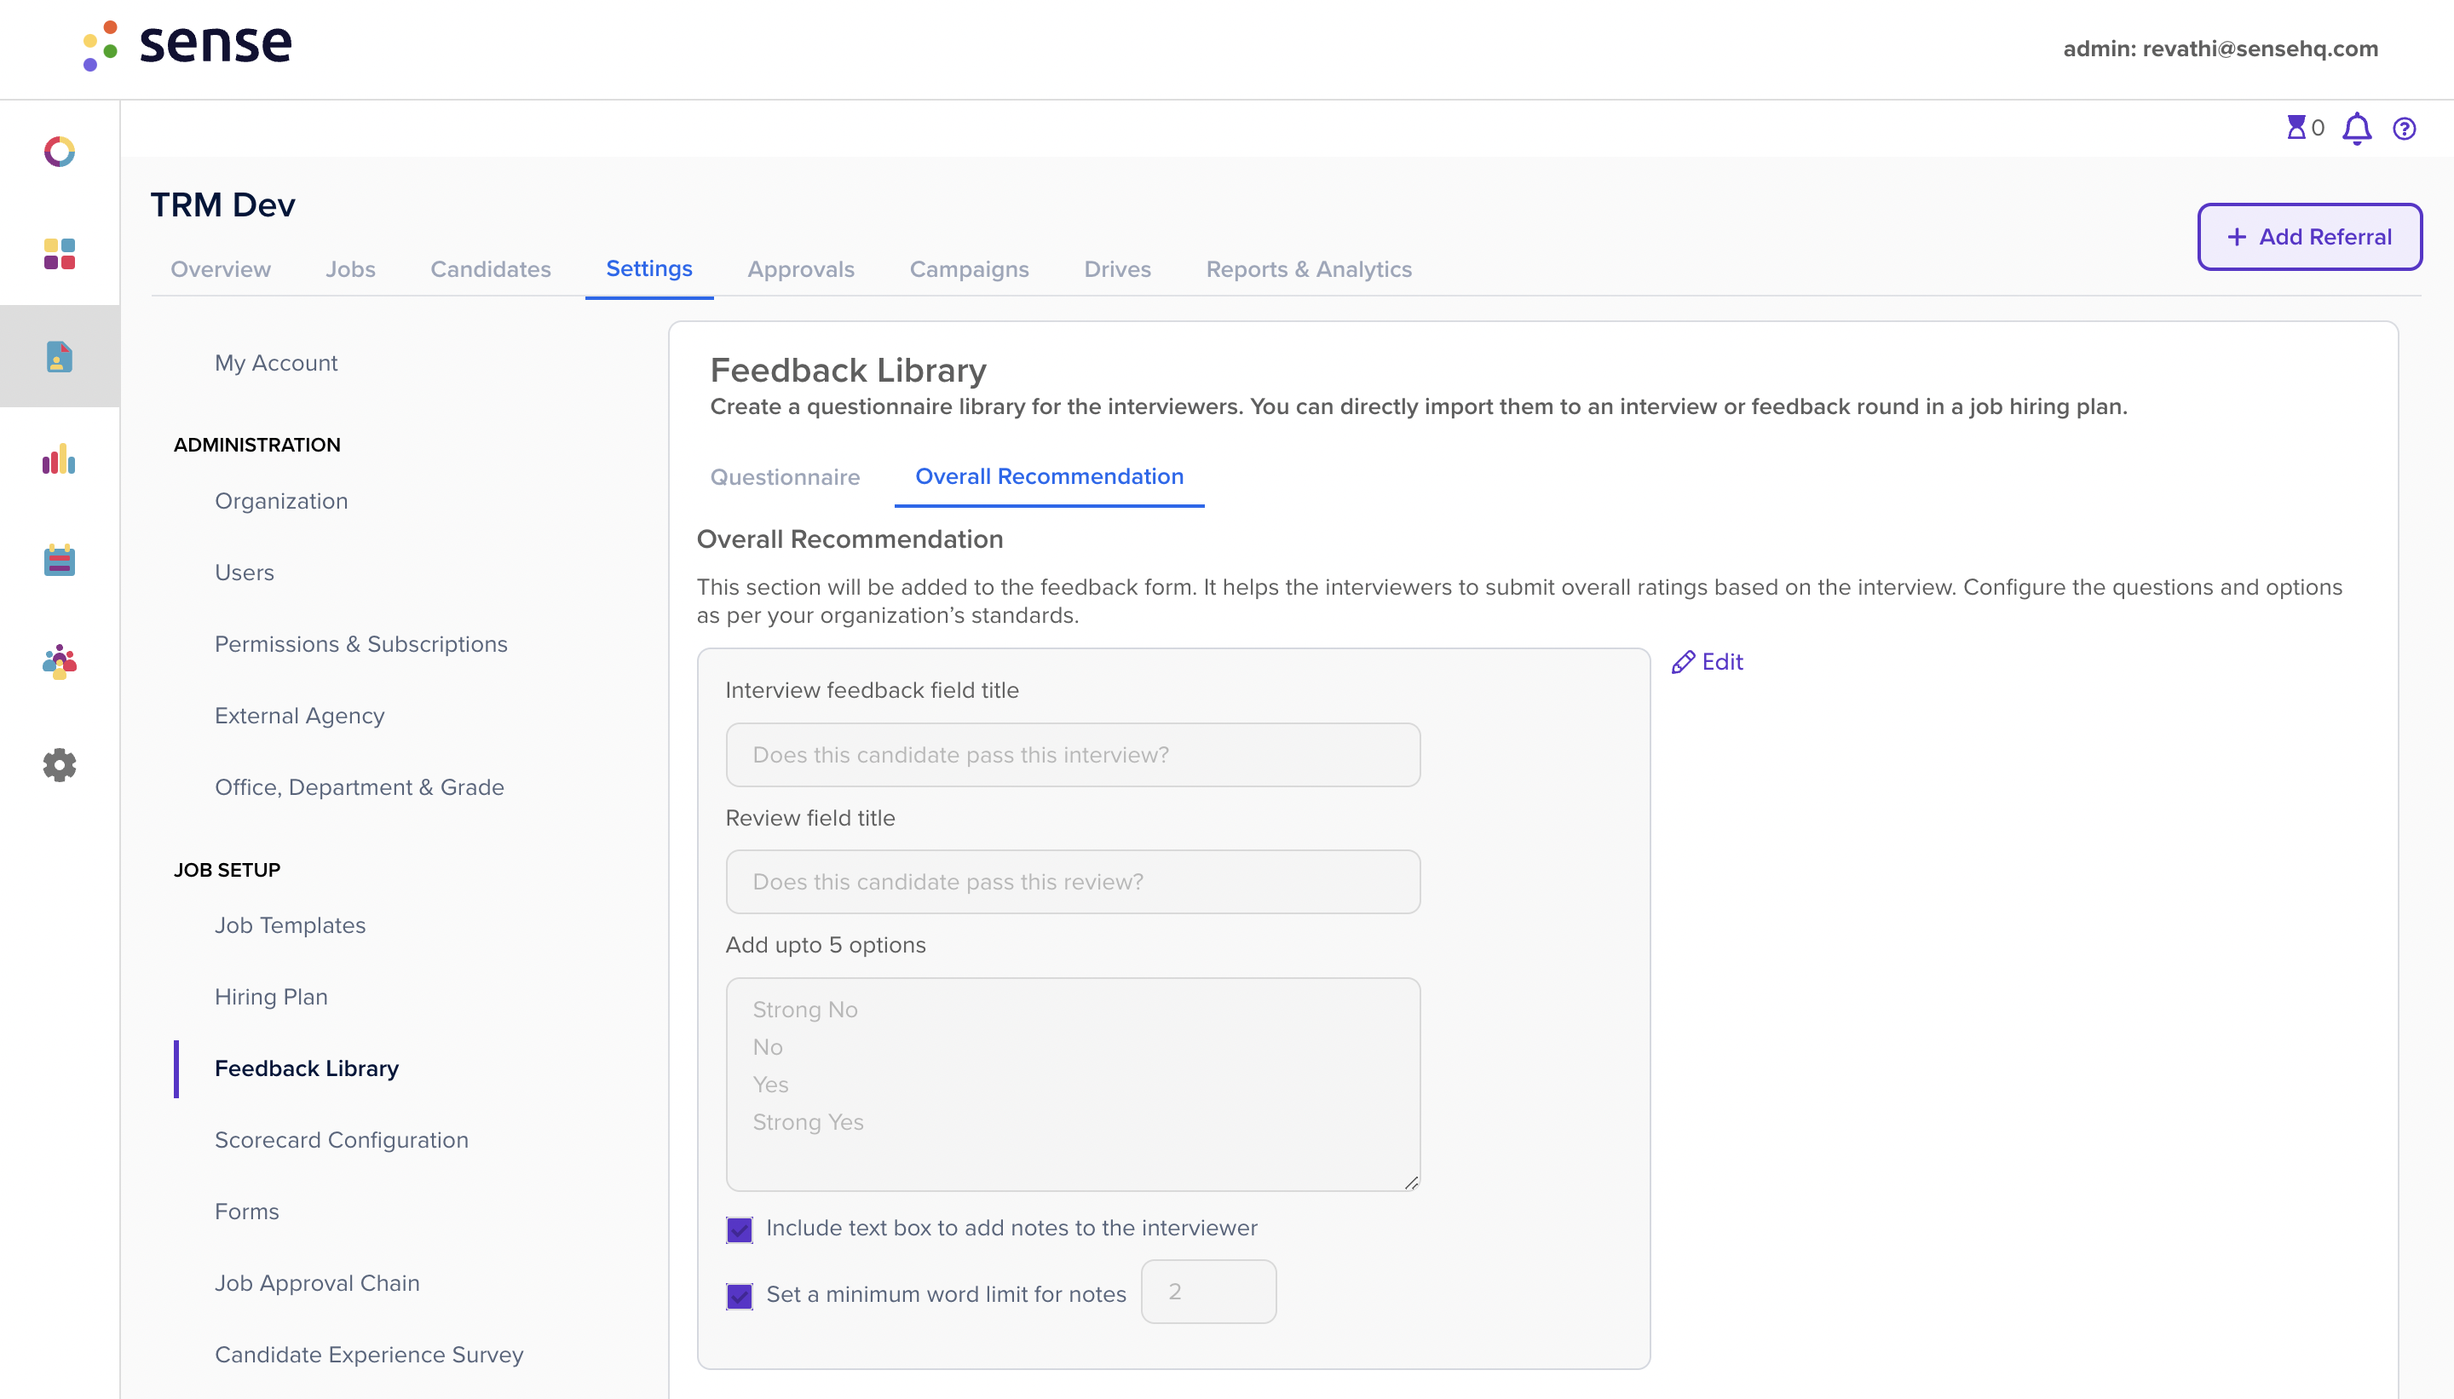Open Permissions & Subscriptions
2454x1399 pixels.
360,644
